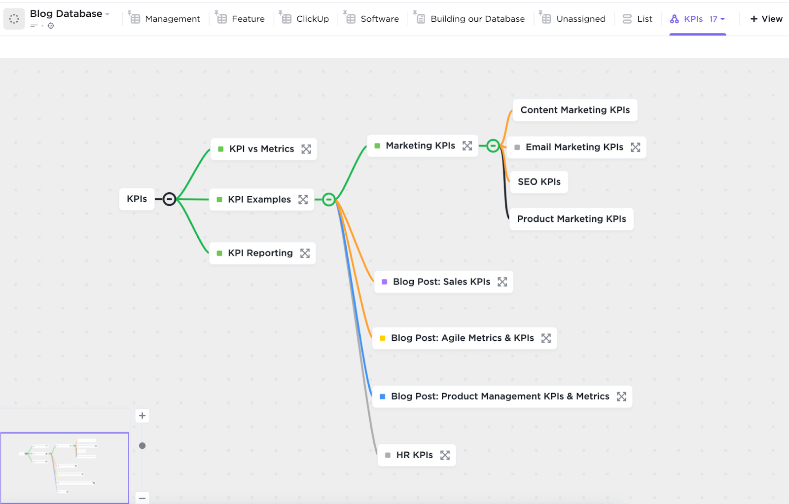Open the List view tab
The width and height of the screenshot is (789, 504).
[x=637, y=19]
